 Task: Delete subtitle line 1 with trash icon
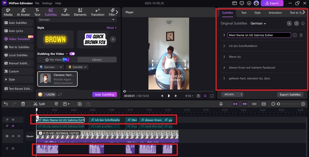tap(301, 35)
